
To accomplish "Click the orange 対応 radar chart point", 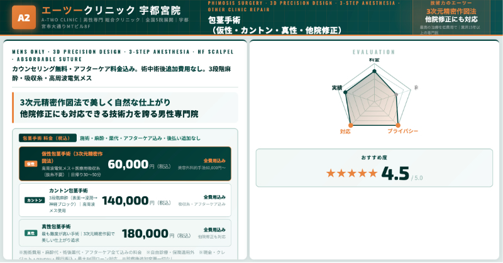I will pyautogui.click(x=351, y=126).
